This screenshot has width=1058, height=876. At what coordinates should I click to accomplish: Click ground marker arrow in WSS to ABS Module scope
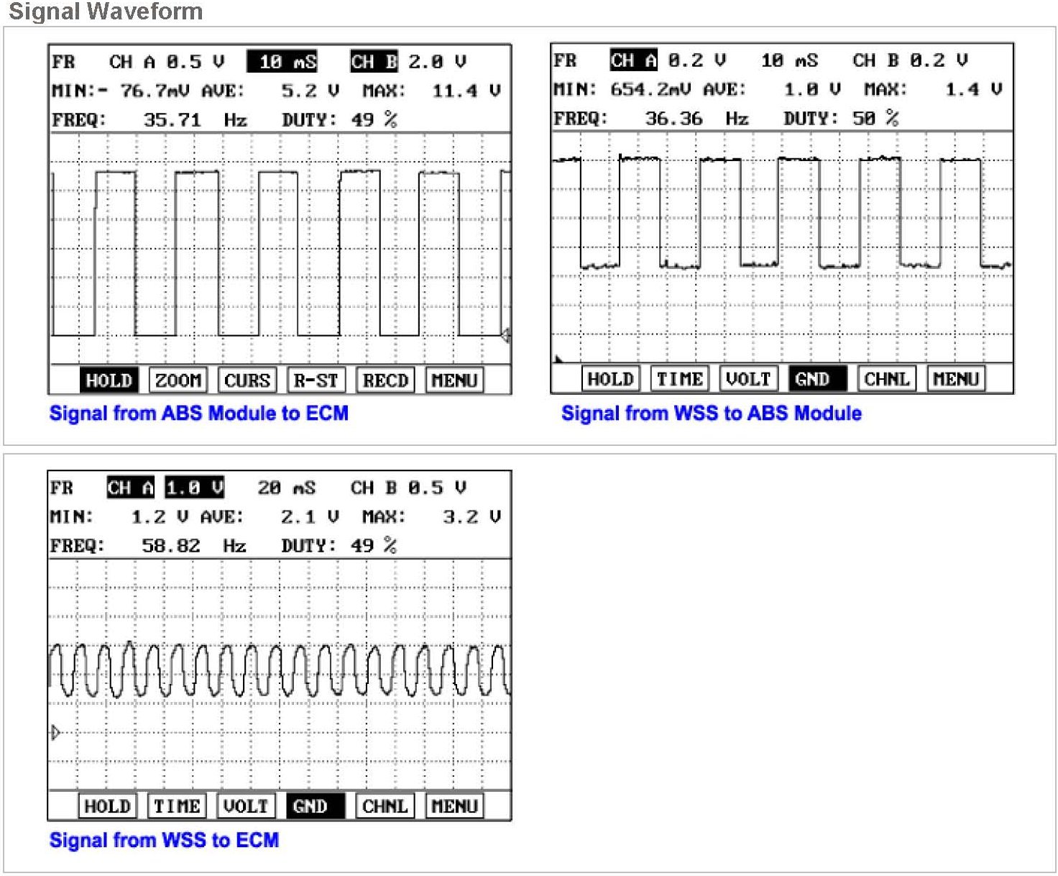[x=558, y=359]
